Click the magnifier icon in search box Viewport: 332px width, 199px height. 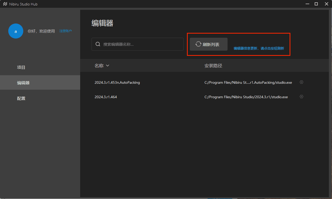tap(98, 44)
